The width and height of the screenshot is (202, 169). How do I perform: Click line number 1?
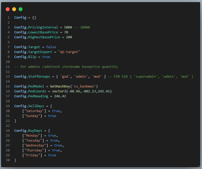[x=9, y=18]
